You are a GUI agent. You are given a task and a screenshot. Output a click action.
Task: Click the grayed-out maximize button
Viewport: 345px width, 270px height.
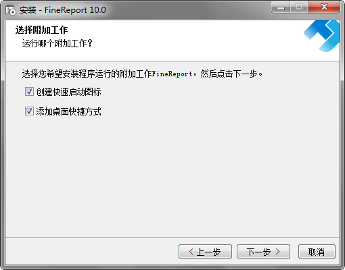click(x=299, y=7)
